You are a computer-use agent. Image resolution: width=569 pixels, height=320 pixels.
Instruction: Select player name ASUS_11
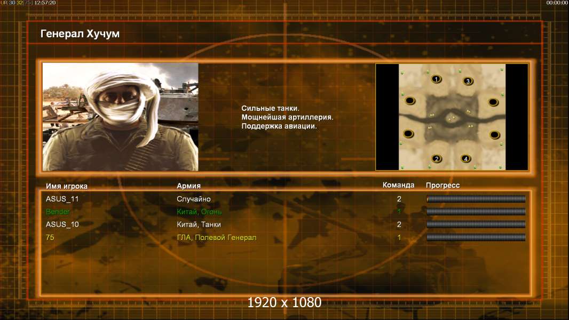(x=62, y=198)
